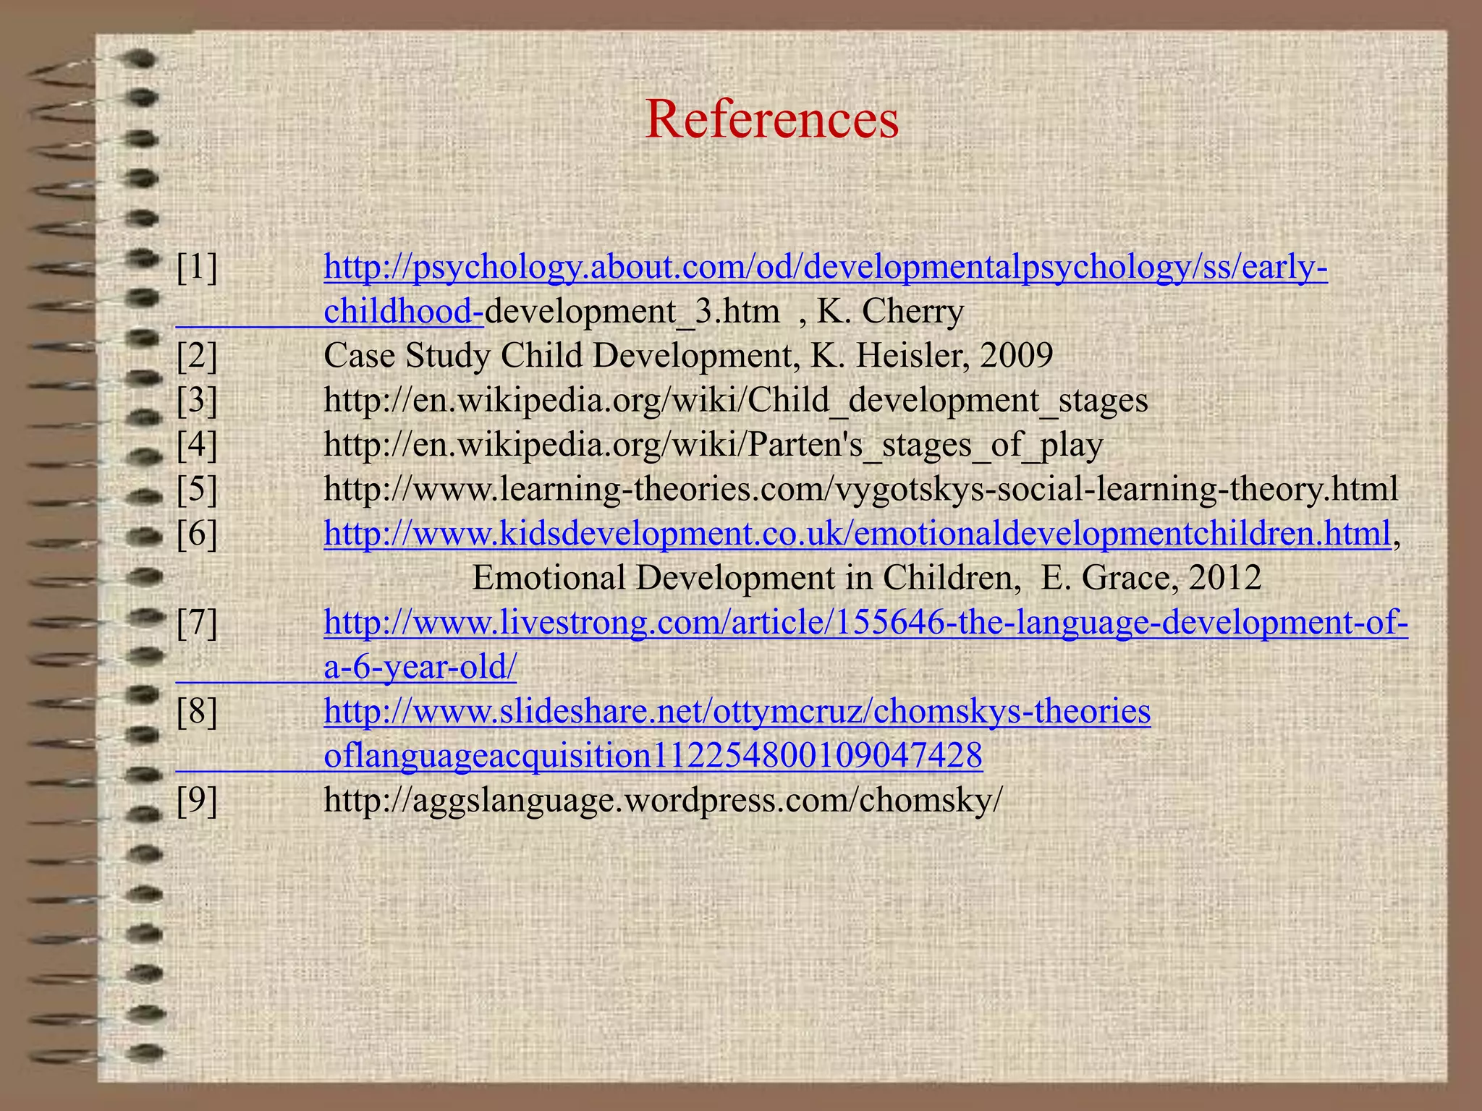Click reference number [5]
The image size is (1482, 1111).
coord(197,490)
